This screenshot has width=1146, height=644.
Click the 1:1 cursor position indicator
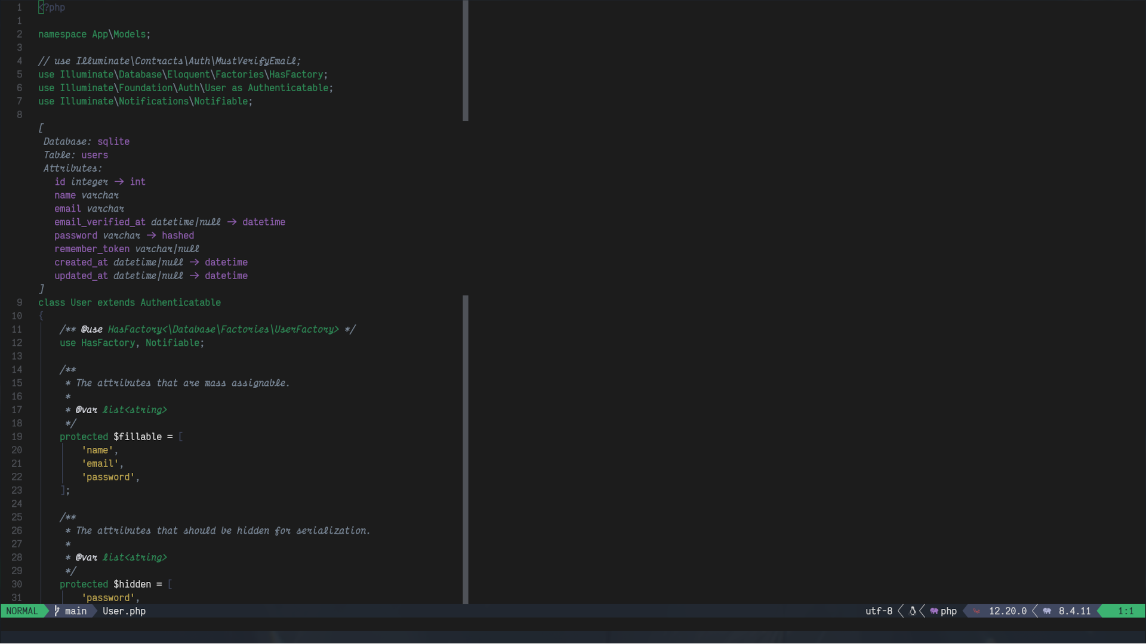click(1125, 611)
